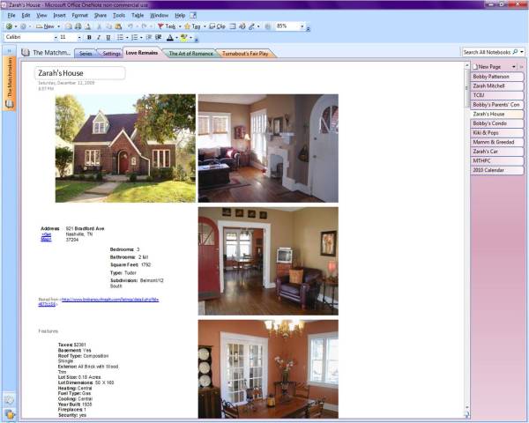The height and width of the screenshot is (423, 529).
Task: Toggle italic formatting
Action: pos(99,38)
